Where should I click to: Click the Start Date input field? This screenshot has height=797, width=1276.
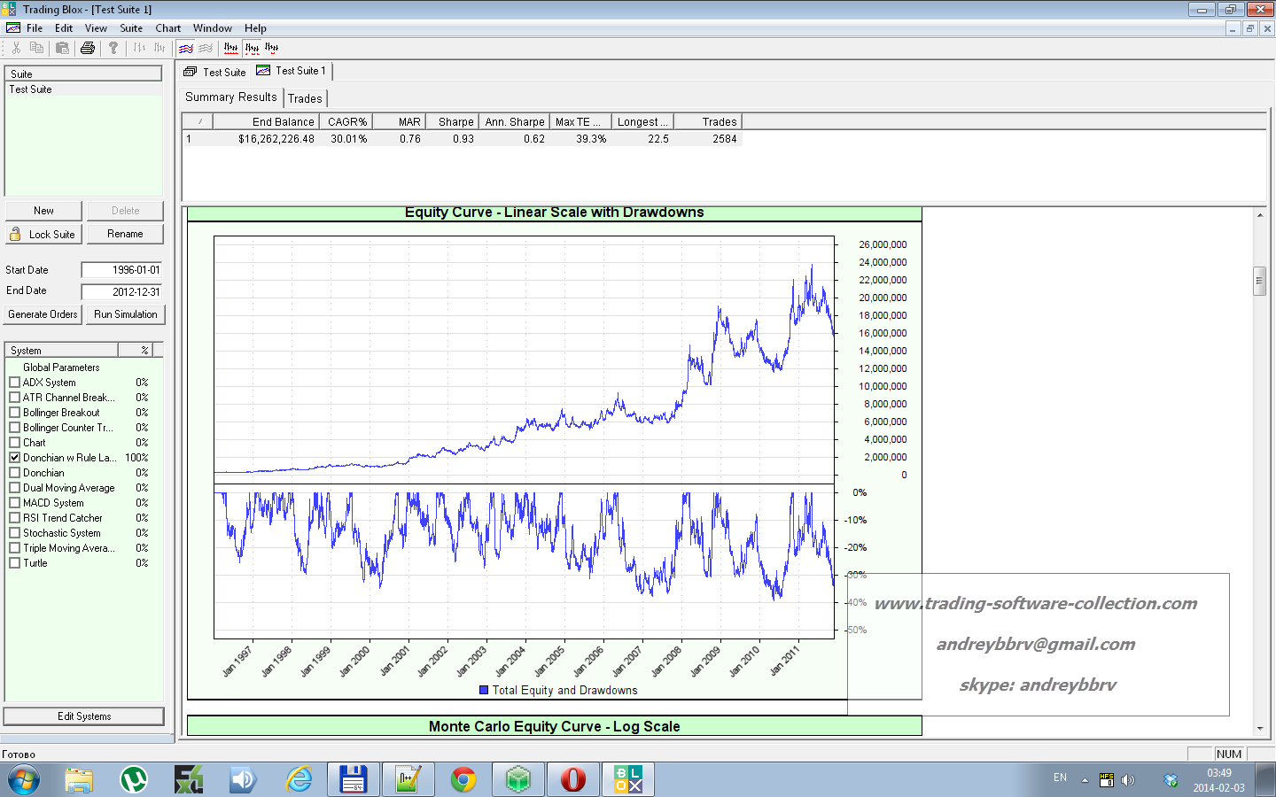pos(122,270)
